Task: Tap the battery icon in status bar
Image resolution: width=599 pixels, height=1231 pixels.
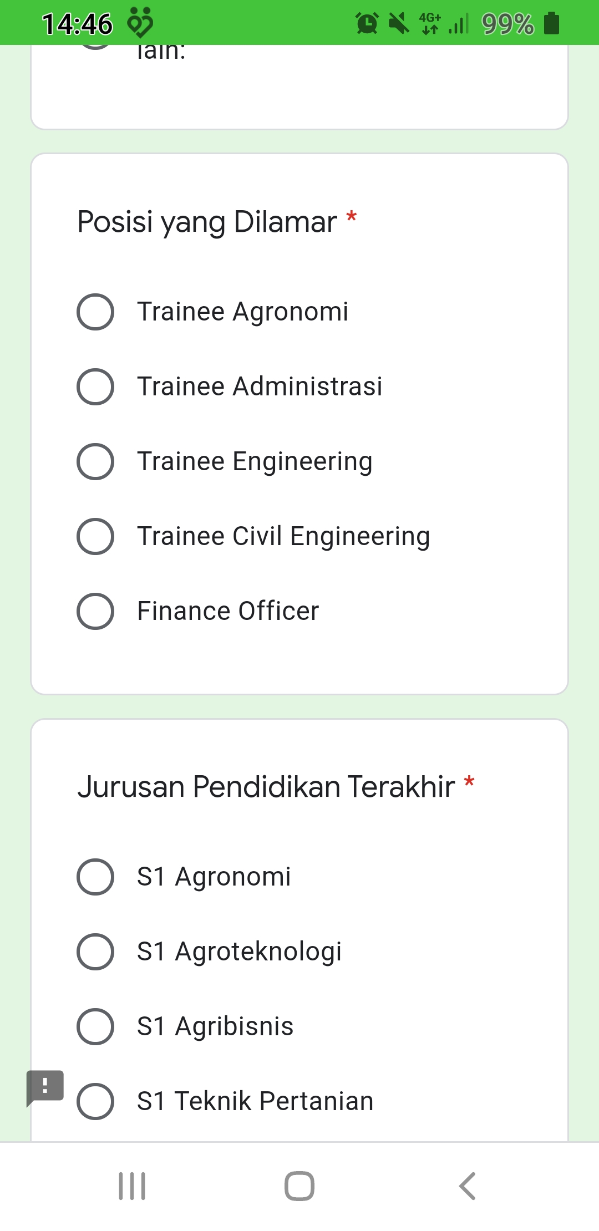Action: coord(551,23)
